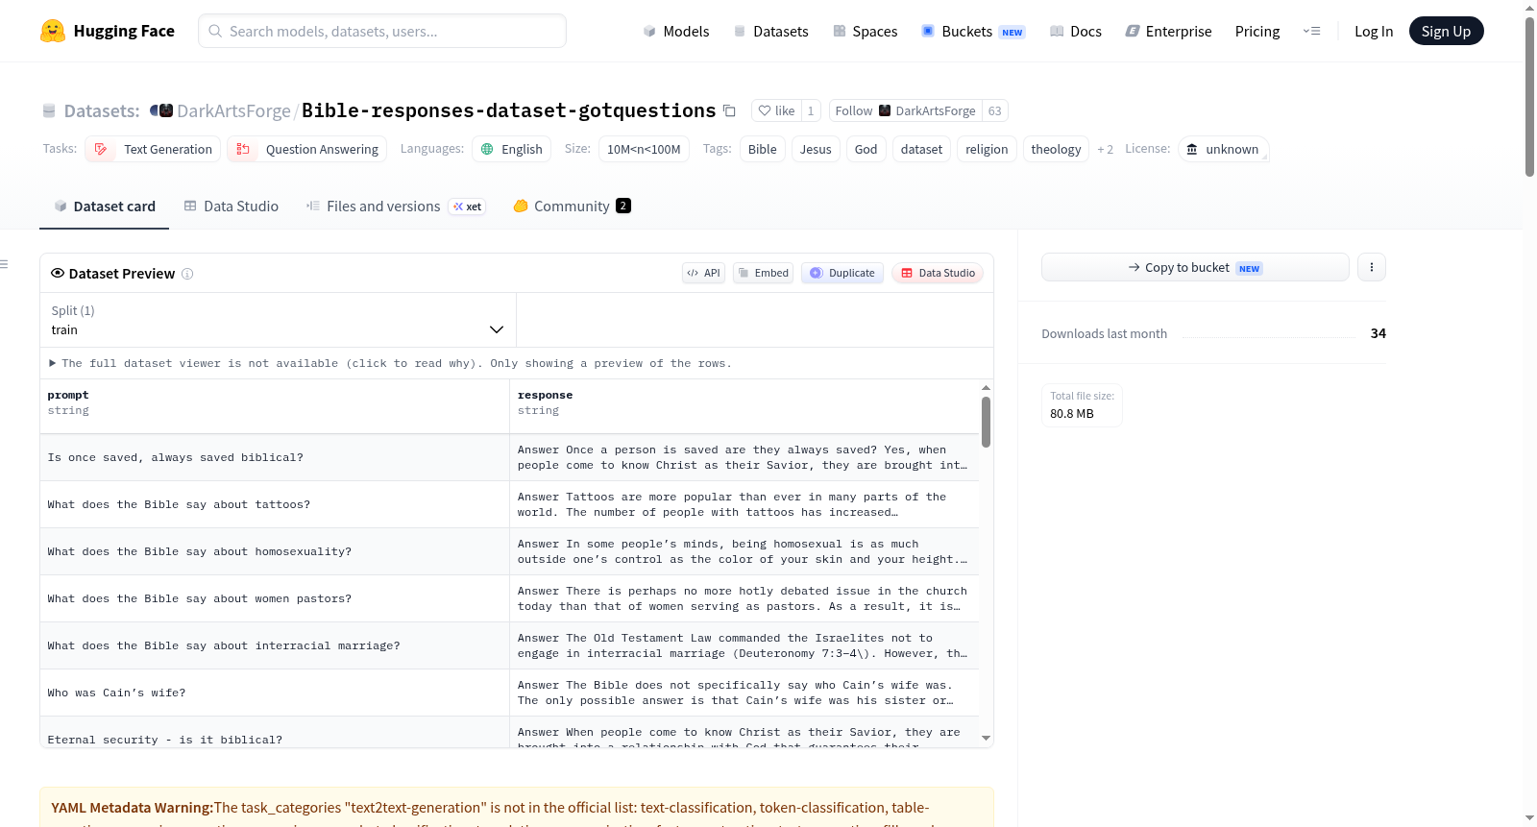Open Enterprise page
Screen dimensions: 1537x827
1168,31
